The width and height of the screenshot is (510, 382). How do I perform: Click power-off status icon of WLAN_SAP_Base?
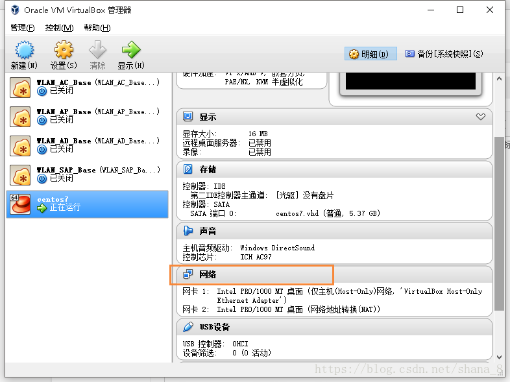pyautogui.click(x=42, y=179)
